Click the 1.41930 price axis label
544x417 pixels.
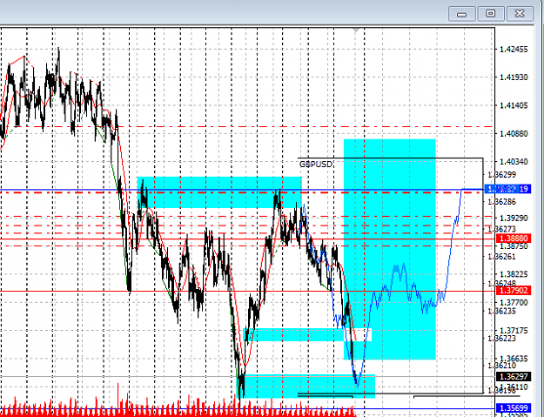(514, 77)
